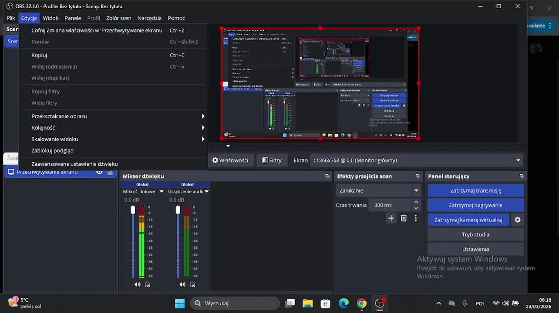The image size is (559, 313).
Task: Click Zatrzymaj transmisję button
Action: tap(476, 190)
